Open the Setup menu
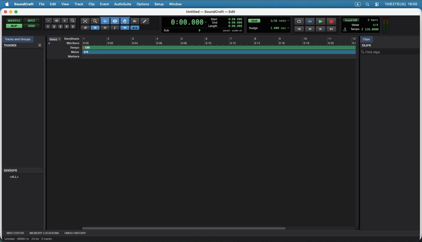This screenshot has height=242, width=422. click(159, 4)
